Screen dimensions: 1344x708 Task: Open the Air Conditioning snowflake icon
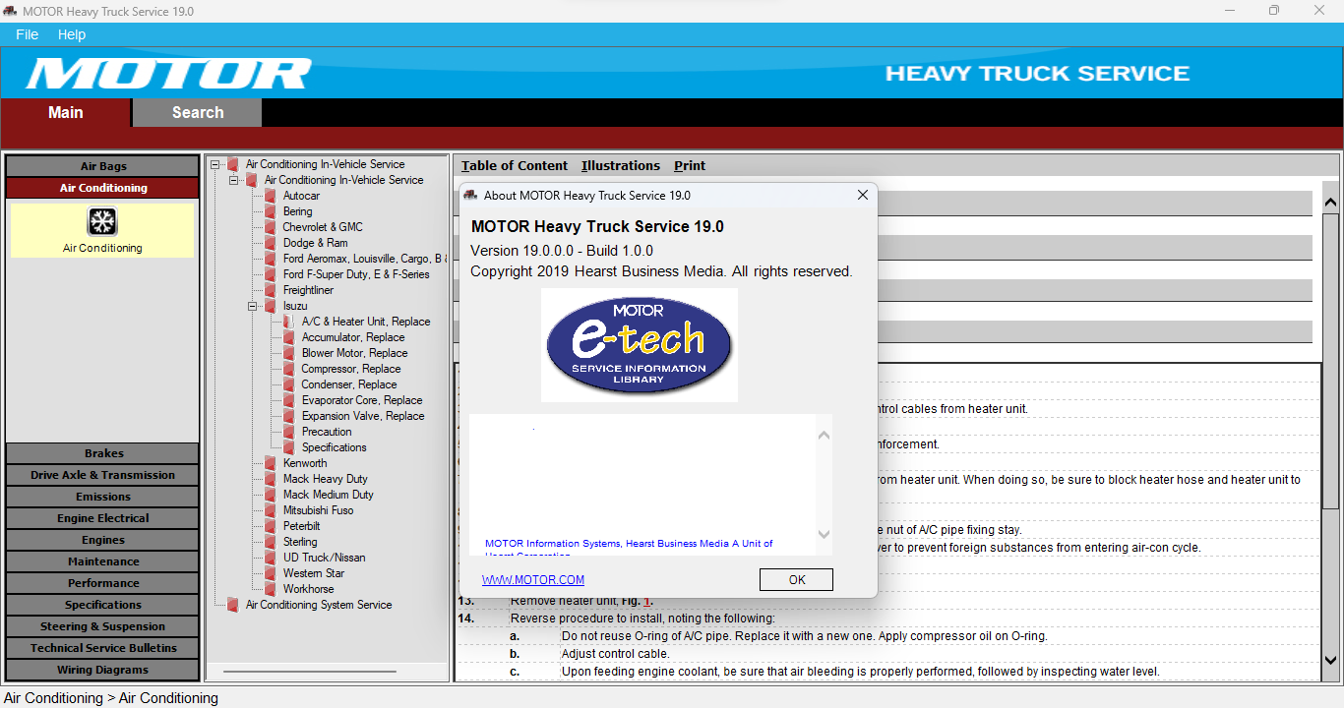[x=102, y=221]
